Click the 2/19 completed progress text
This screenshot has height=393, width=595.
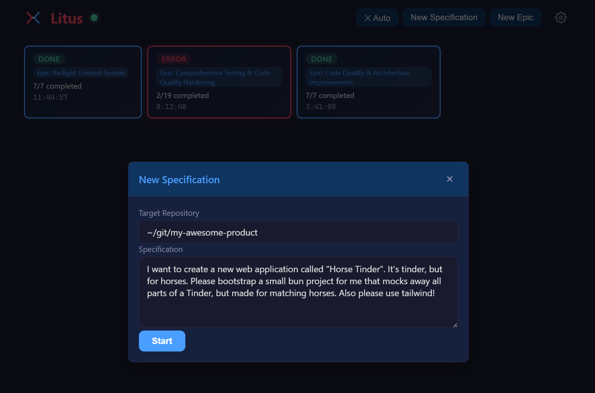coord(182,95)
